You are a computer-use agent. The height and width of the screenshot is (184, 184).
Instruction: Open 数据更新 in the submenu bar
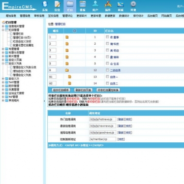(x=110, y=16)
